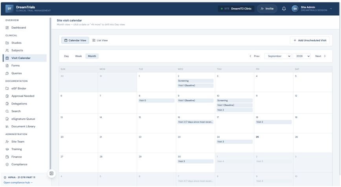341x187 pixels.
Task: Click the Studies sidebar icon
Action: pyautogui.click(x=7, y=43)
